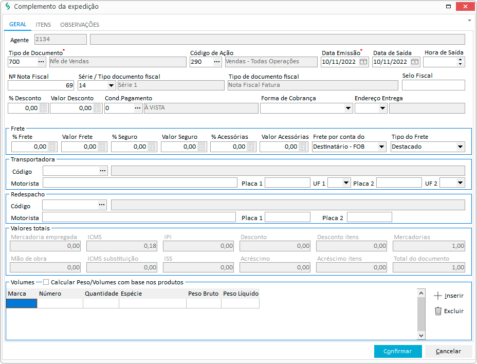Screen dimensions: 477x364
Task: Switch to the ITENS tab
Action: pyautogui.click(x=43, y=25)
